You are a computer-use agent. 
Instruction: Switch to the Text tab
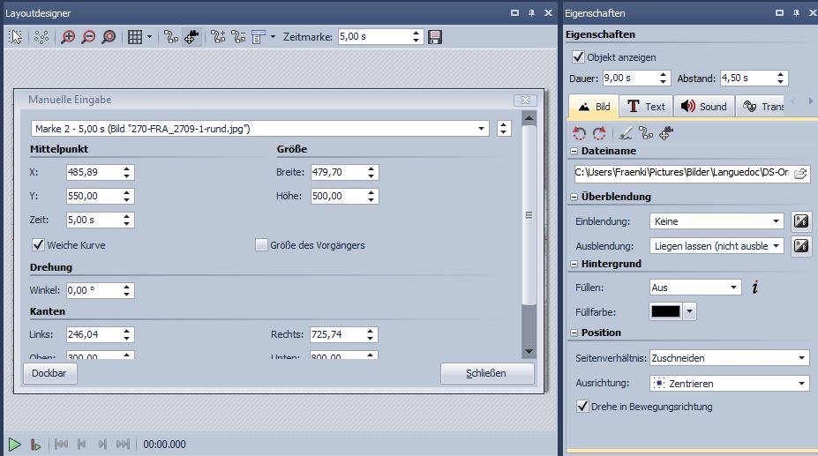(646, 107)
